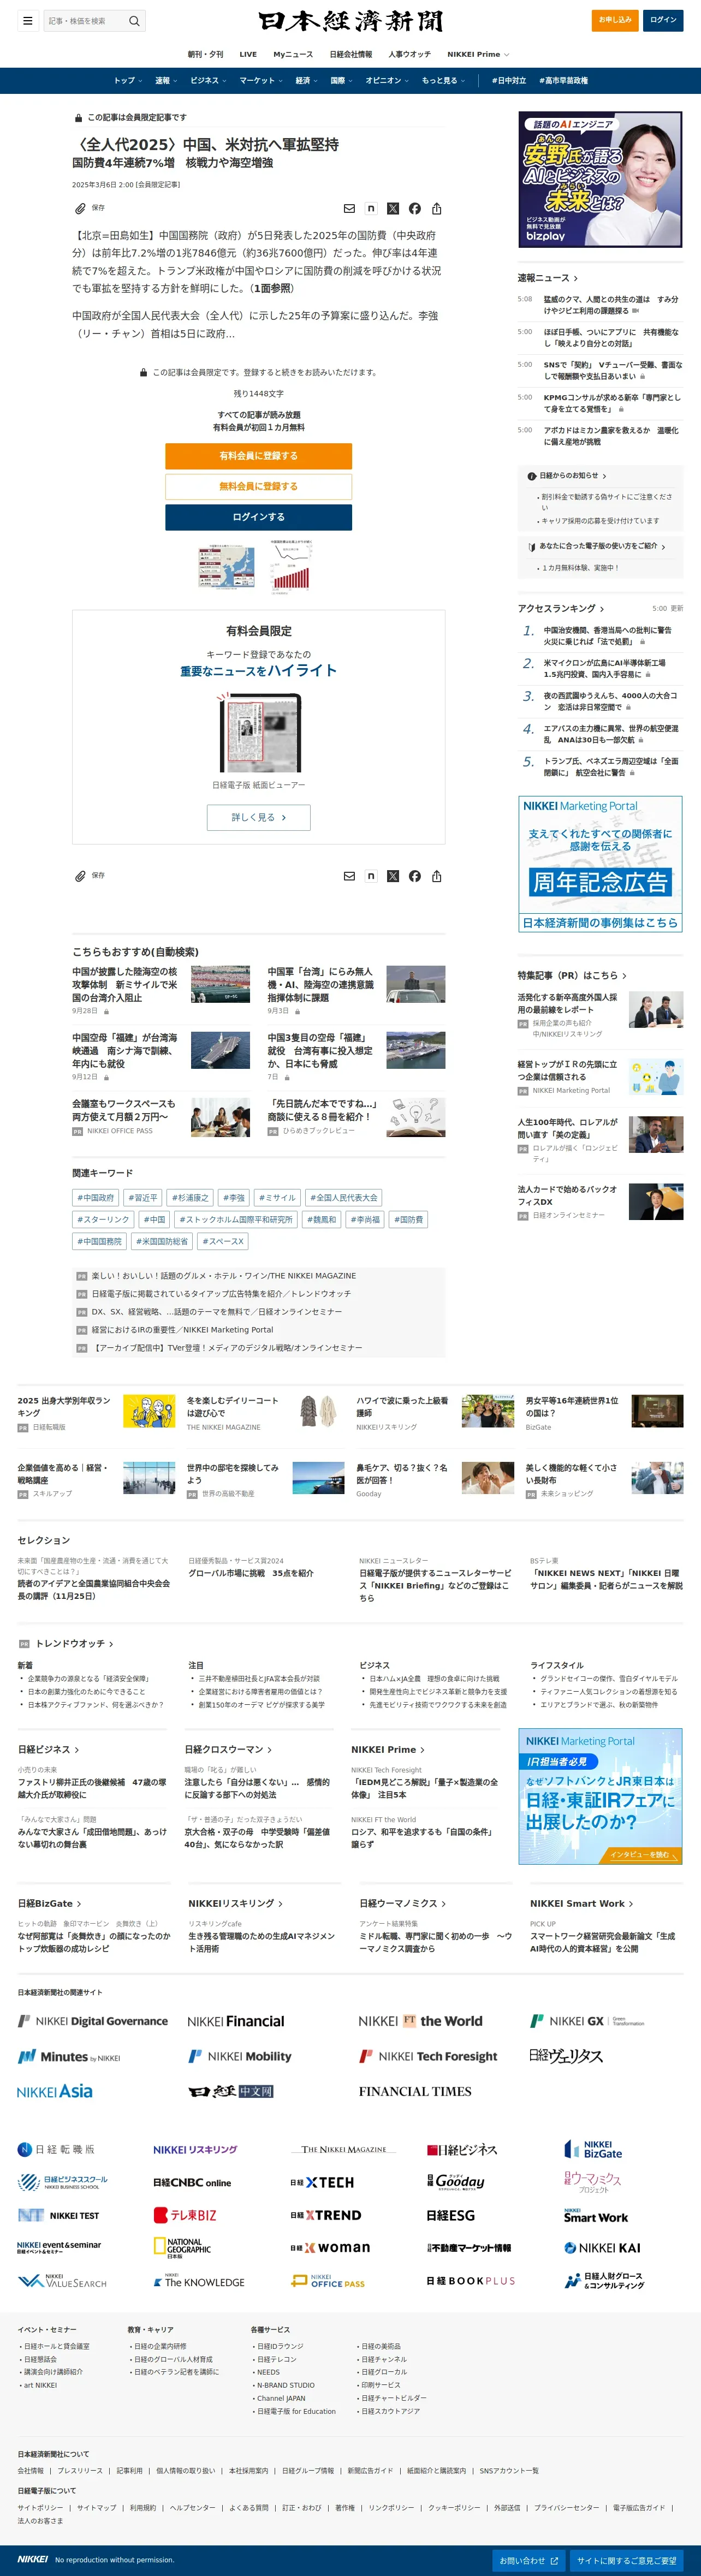
Task: Expand the NIKKEI Prime header dropdown
Action: coord(478,54)
